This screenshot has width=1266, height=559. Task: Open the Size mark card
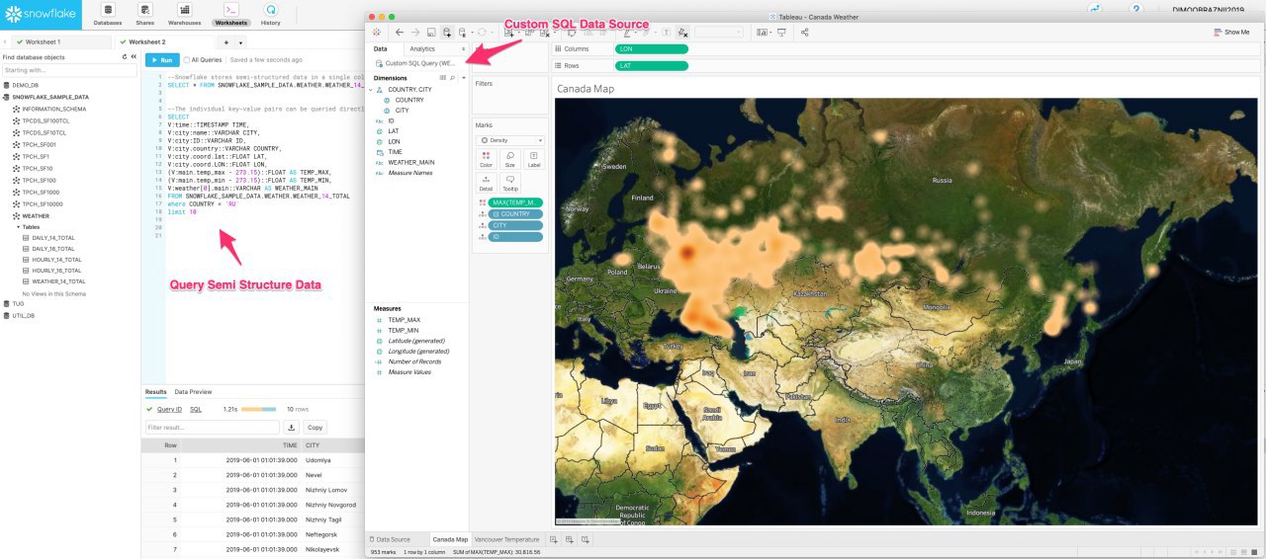510,160
